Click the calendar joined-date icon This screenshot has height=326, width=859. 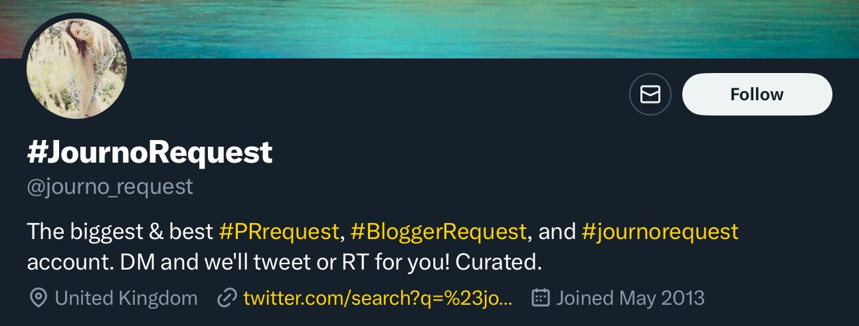[x=541, y=298]
